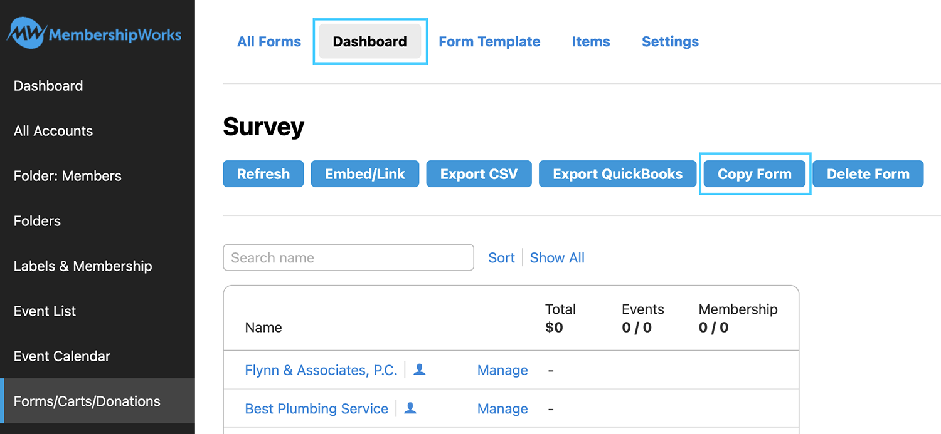Go to the Settings tab
This screenshot has width=941, height=434.
(x=670, y=42)
